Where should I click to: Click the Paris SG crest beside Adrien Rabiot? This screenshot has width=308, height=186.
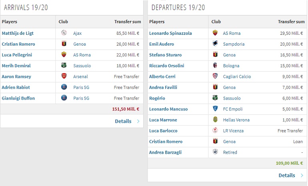click(x=64, y=87)
